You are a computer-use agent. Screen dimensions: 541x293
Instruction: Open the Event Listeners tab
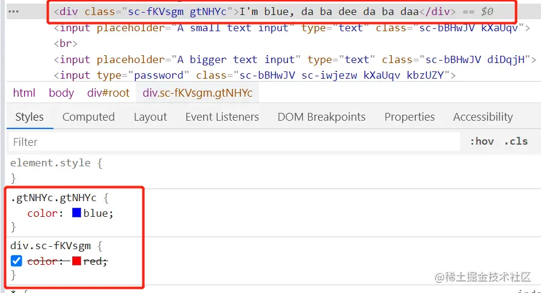222,117
